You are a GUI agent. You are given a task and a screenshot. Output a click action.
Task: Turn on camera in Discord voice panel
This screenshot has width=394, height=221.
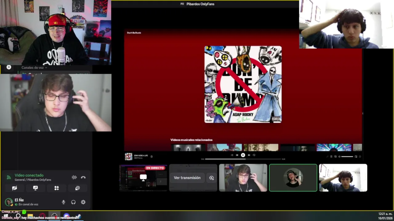14,188
